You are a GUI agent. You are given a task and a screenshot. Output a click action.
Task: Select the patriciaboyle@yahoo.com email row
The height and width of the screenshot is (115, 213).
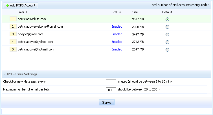tap(35, 42)
